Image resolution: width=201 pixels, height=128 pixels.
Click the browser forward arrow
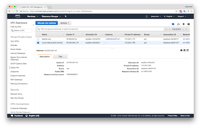[x=13, y=11]
